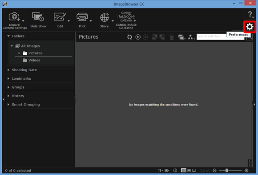Expand the Pictures folder tree arrow

(19, 53)
